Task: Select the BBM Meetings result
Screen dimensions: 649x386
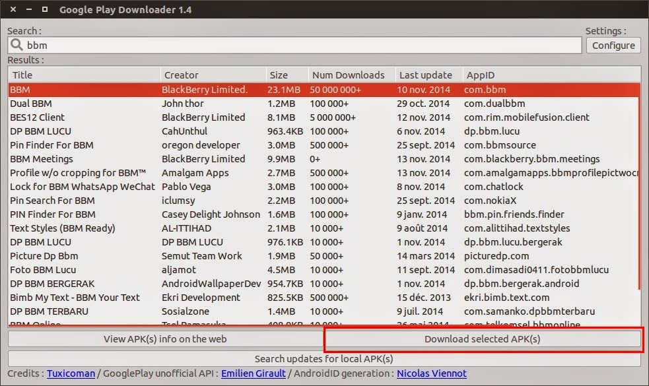Action: [79, 158]
